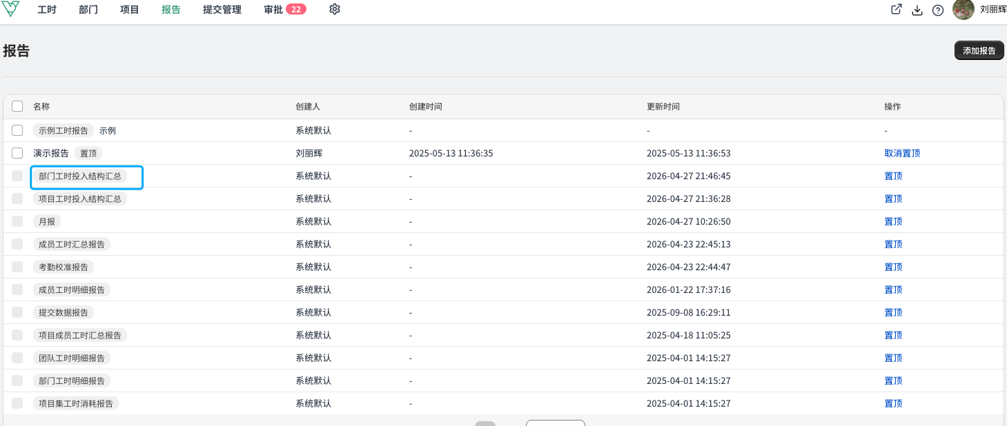This screenshot has width=1007, height=426.
Task: Click the green logo icon
Action: 11,10
